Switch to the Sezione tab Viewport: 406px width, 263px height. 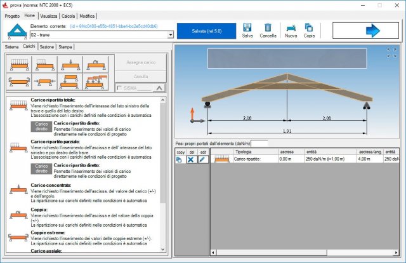coord(46,46)
